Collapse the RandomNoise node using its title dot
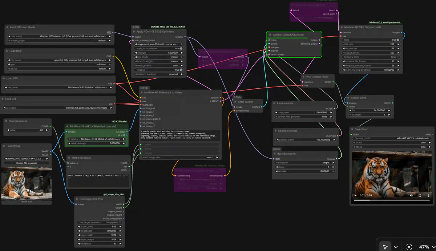This screenshot has width=436, height=251. click(x=274, y=103)
